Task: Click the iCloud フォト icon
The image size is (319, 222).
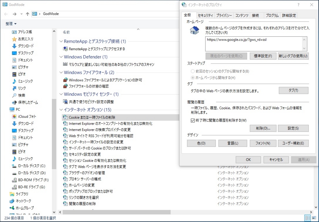Action: 14,117
